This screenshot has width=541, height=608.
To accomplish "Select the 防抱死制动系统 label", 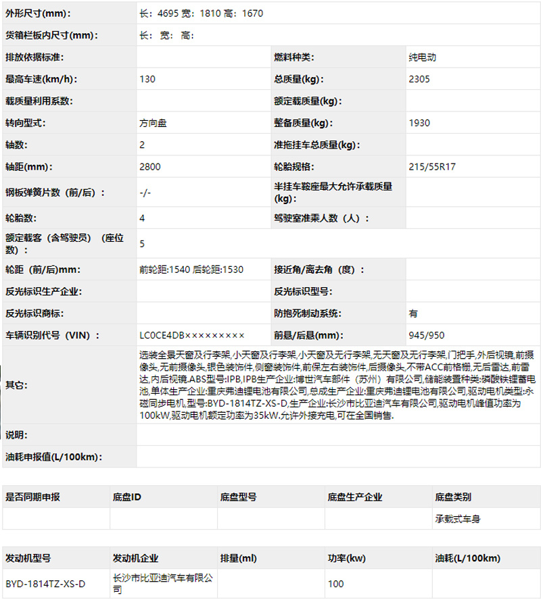I will point(308,313).
